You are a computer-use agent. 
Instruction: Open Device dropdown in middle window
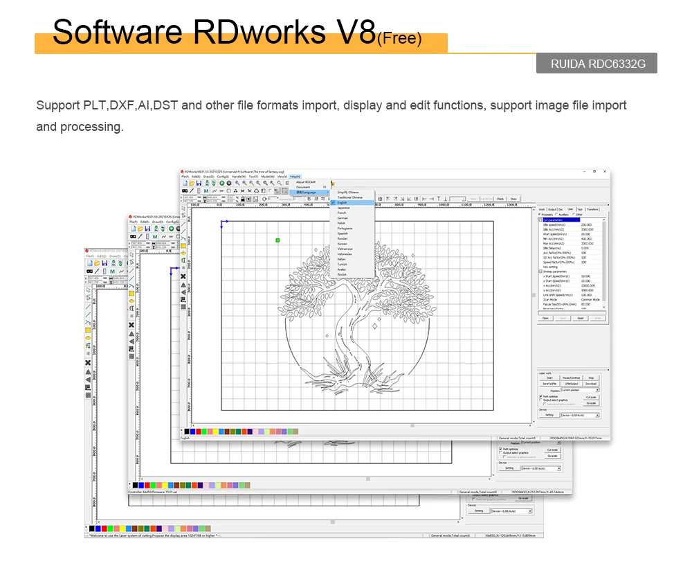540,468
